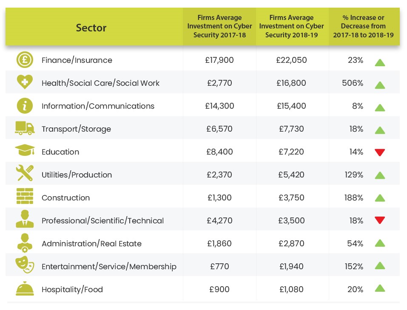Click the Hospitality/Food service bell icon
The image size is (407, 310).
click(25, 289)
